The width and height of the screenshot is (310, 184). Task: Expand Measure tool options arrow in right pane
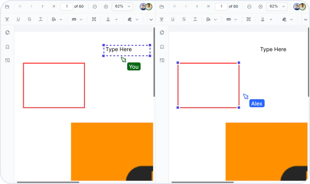click(x=236, y=19)
